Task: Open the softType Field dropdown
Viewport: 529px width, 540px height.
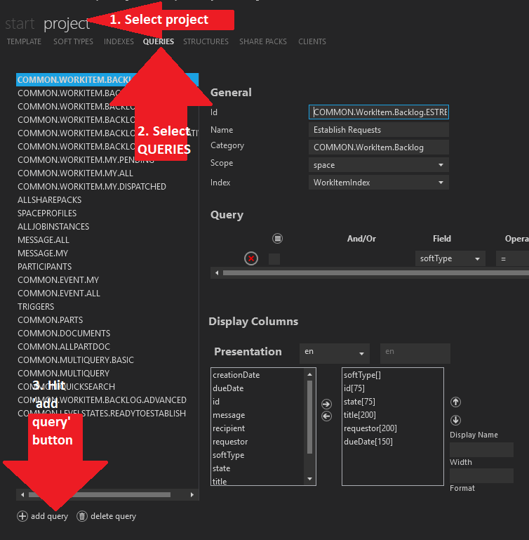Action: (450, 258)
